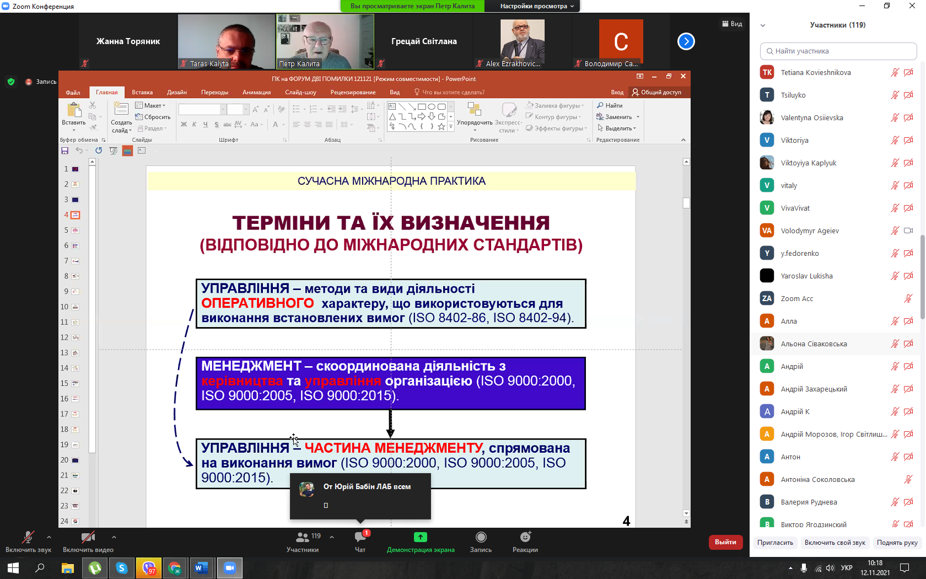Click the Undo arrow in quick access toolbar
The width and height of the screenshot is (926, 579).
pyautogui.click(x=79, y=151)
